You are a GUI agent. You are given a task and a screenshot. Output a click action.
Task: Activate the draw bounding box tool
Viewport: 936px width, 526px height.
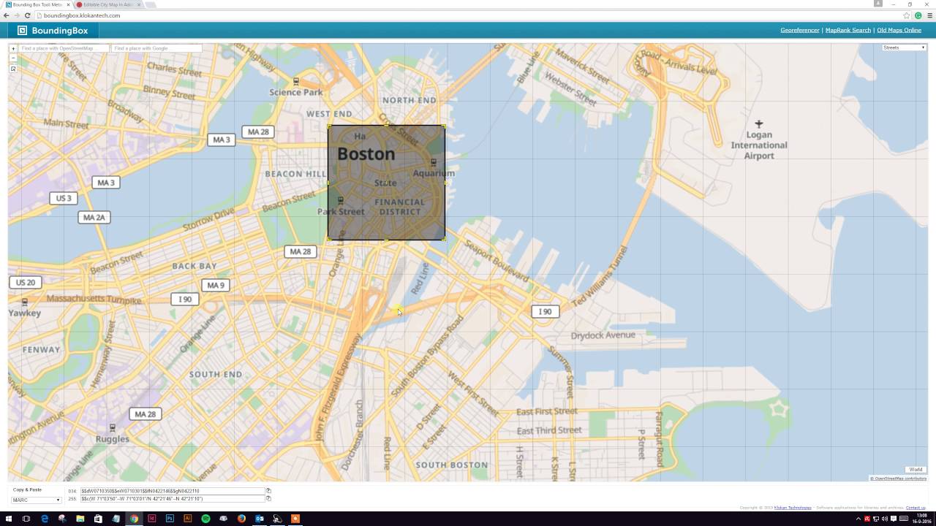click(x=13, y=69)
